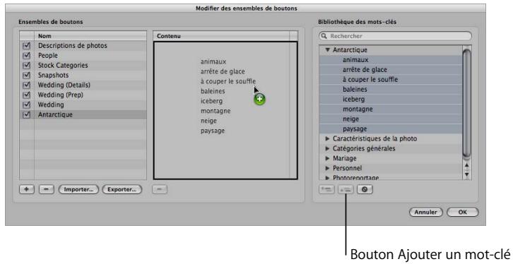The image size is (513, 264).
Task: Select arrête de glace in Contenu list
Action: (x=223, y=71)
